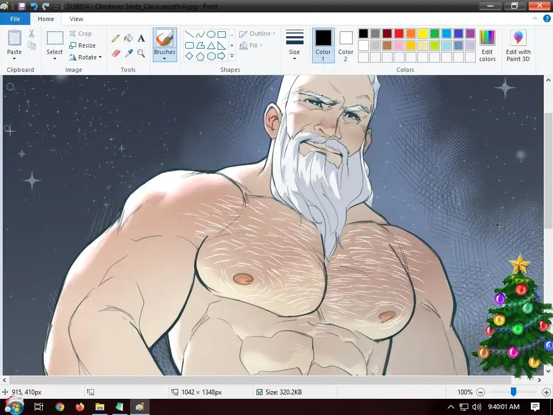Click the Crop button
The height and width of the screenshot is (415, 553).
pyautogui.click(x=81, y=34)
